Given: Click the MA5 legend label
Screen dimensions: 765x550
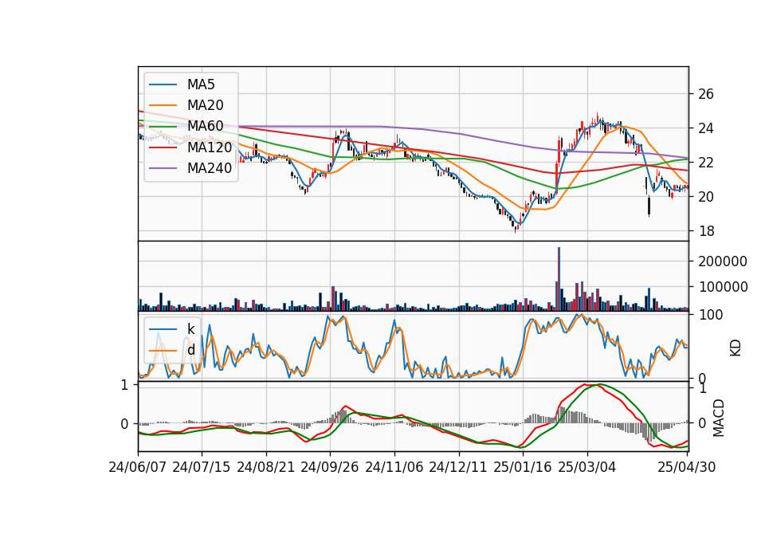Looking at the screenshot, I should (201, 84).
